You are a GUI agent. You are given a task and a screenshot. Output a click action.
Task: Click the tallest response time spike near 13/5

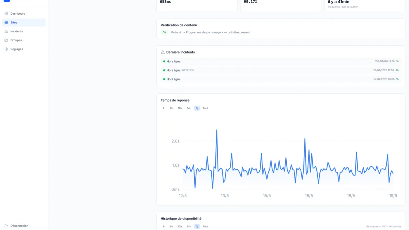click(x=216, y=130)
